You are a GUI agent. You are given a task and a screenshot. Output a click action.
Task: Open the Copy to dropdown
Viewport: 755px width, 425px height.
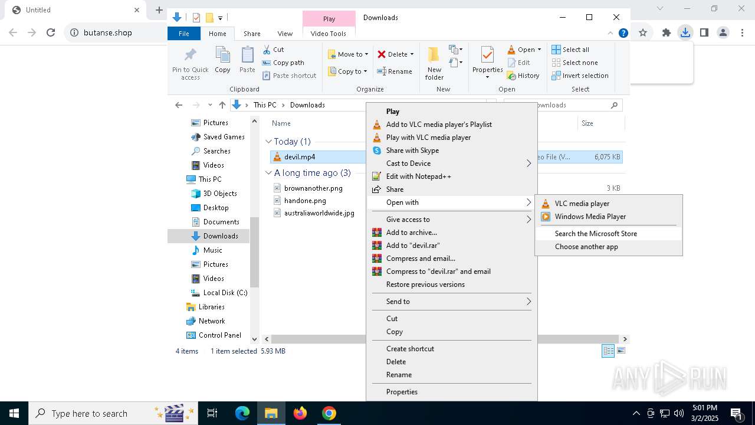[348, 71]
